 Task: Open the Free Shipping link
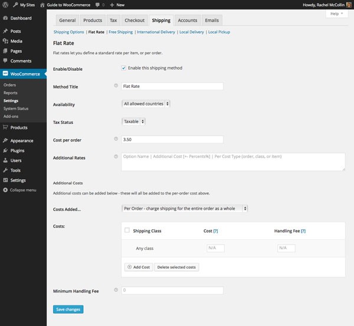point(121,32)
